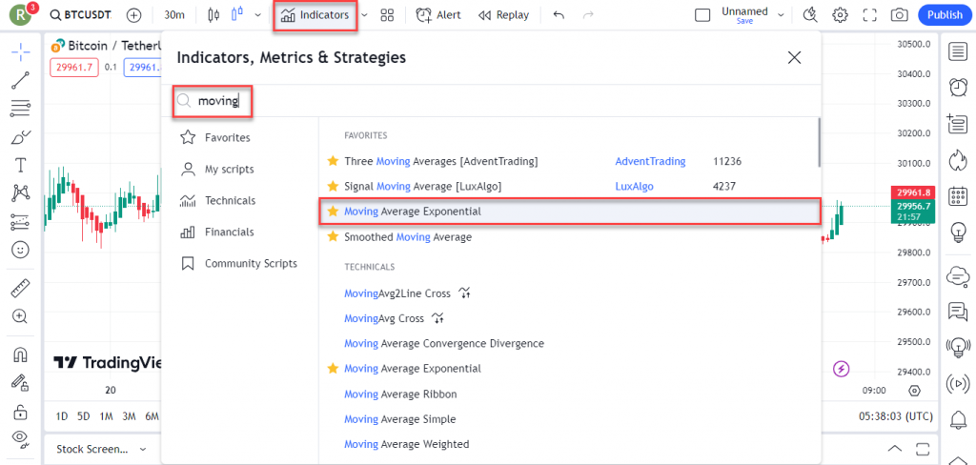This screenshot has height=465, width=976.
Task: Expand the layout name dropdown chevron
Action: click(781, 15)
